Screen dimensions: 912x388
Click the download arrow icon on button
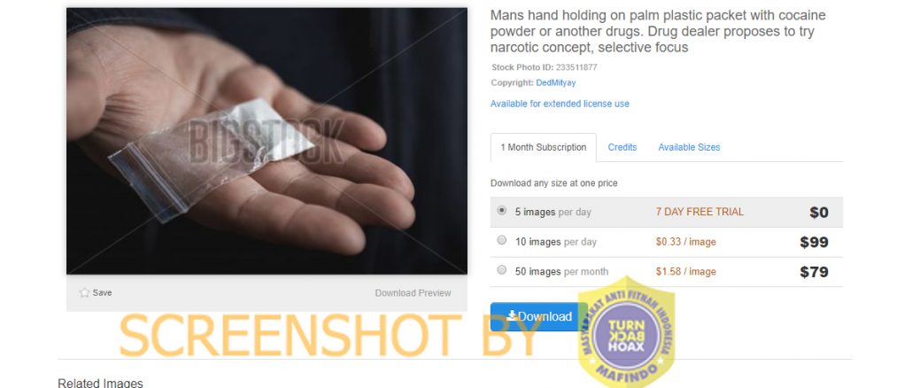coord(512,315)
